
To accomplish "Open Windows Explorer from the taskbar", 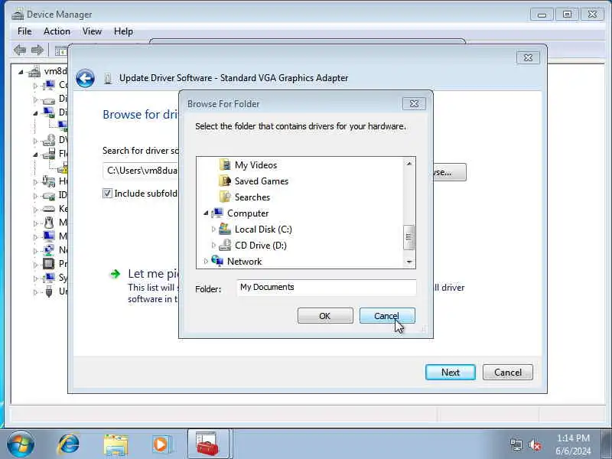I will click(116, 445).
